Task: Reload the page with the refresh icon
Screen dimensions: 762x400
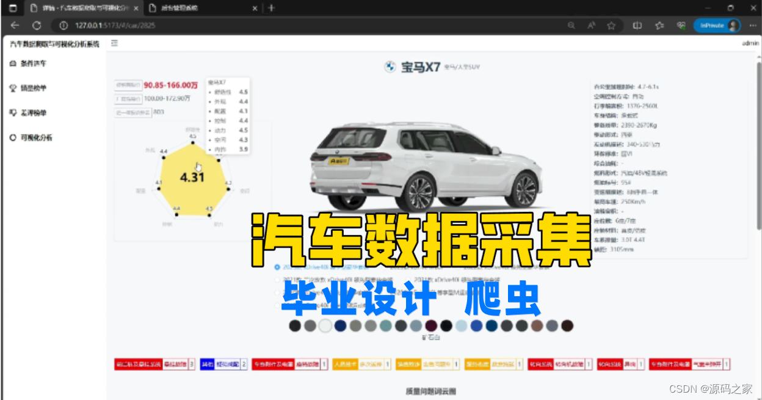Action: point(37,26)
